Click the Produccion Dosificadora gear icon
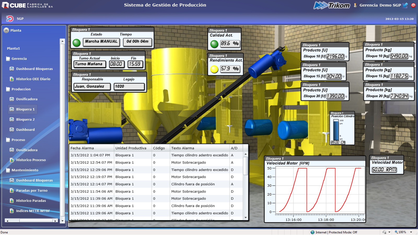Viewport: 418px width, 235px height. click(x=12, y=99)
